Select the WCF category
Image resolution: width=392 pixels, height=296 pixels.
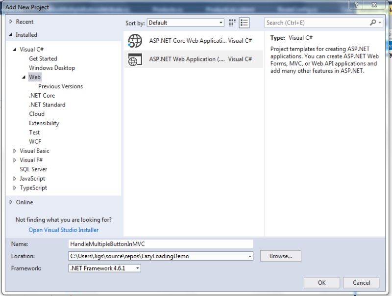pos(35,142)
